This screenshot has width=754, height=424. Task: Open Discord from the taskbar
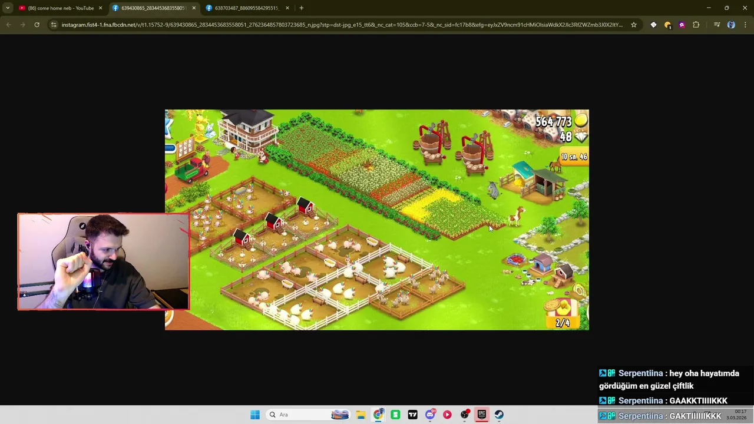[x=430, y=415]
